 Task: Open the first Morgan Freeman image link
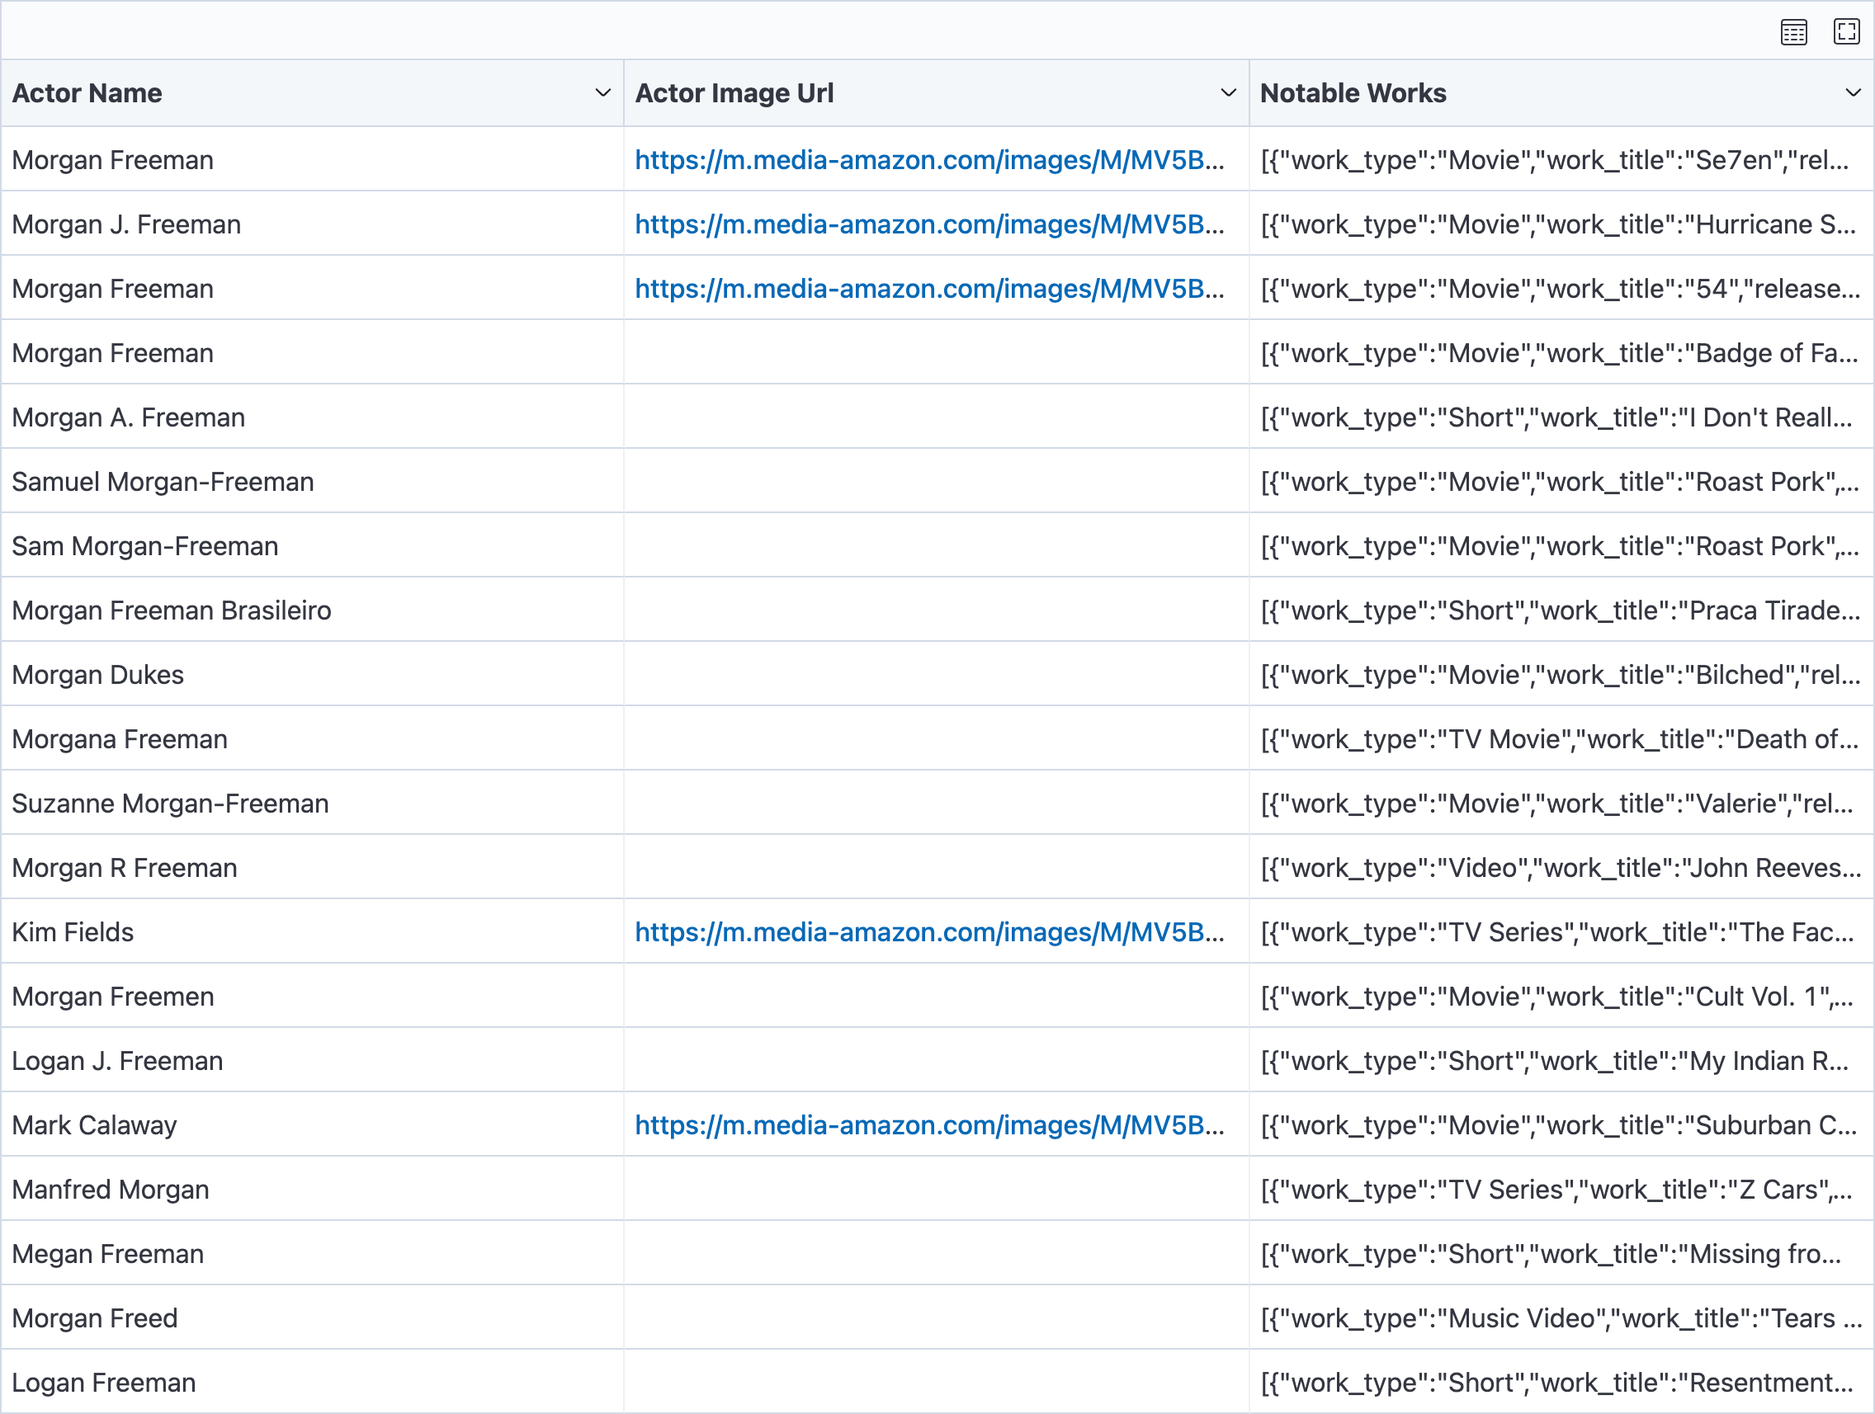[x=929, y=160]
